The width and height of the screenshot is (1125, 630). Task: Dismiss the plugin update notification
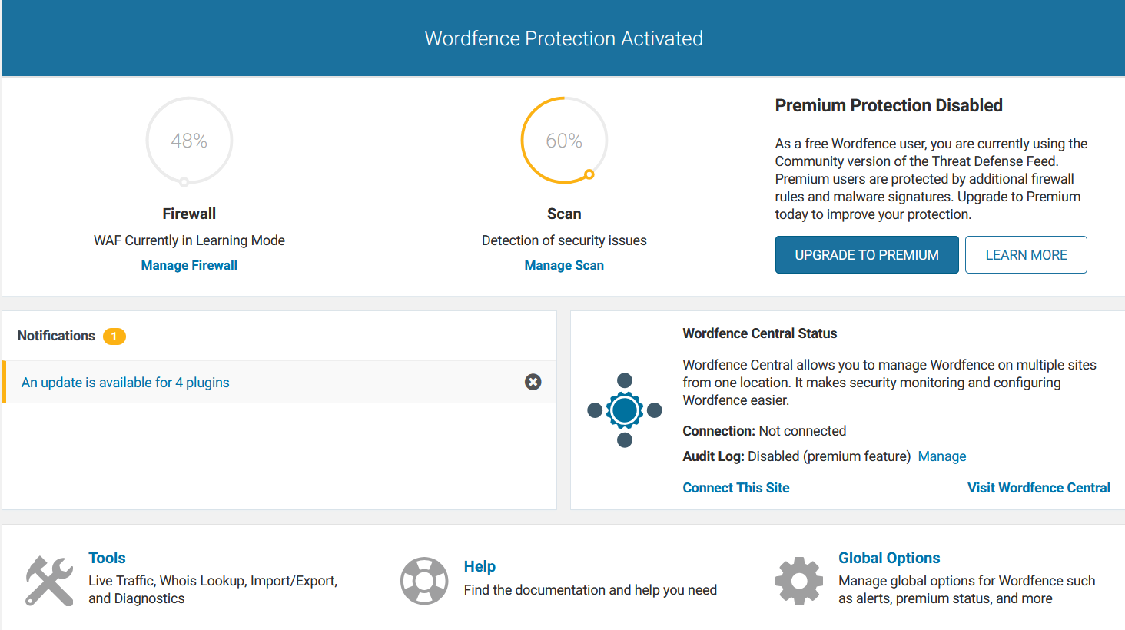pos(533,382)
